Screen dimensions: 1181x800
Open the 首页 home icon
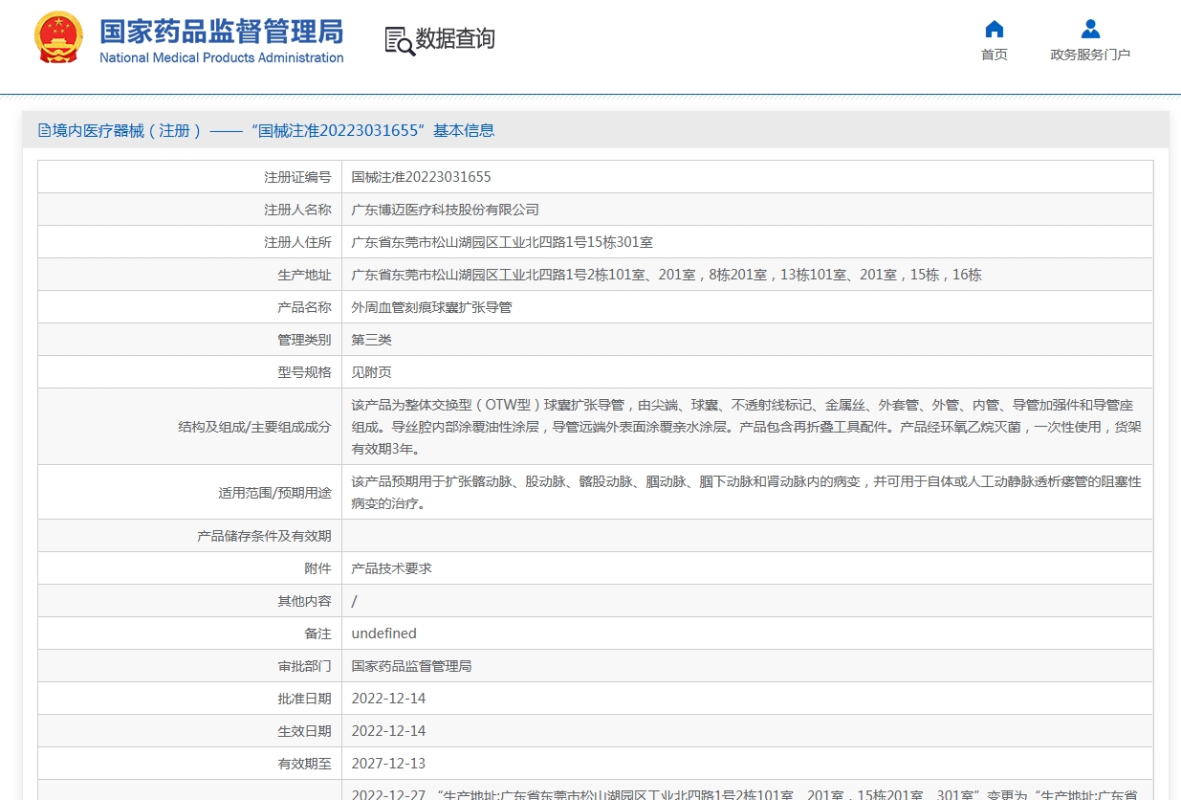(x=995, y=29)
